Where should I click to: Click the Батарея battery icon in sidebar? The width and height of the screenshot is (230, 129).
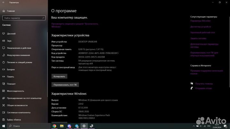click(x=4, y=69)
